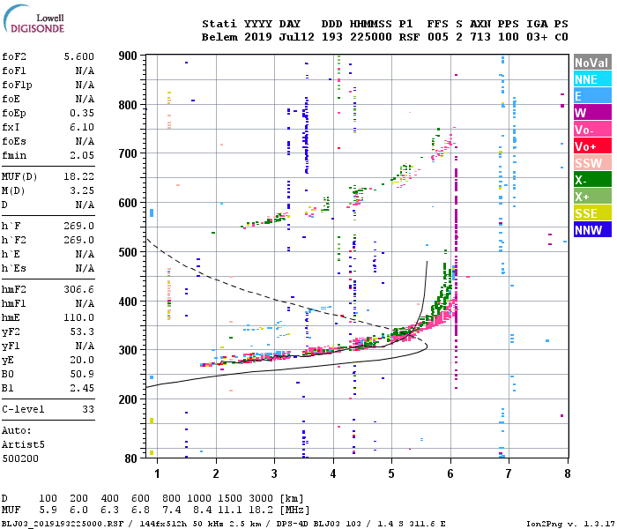Click the hmF2 value 306.6
The height and width of the screenshot is (529, 617).
tap(79, 290)
